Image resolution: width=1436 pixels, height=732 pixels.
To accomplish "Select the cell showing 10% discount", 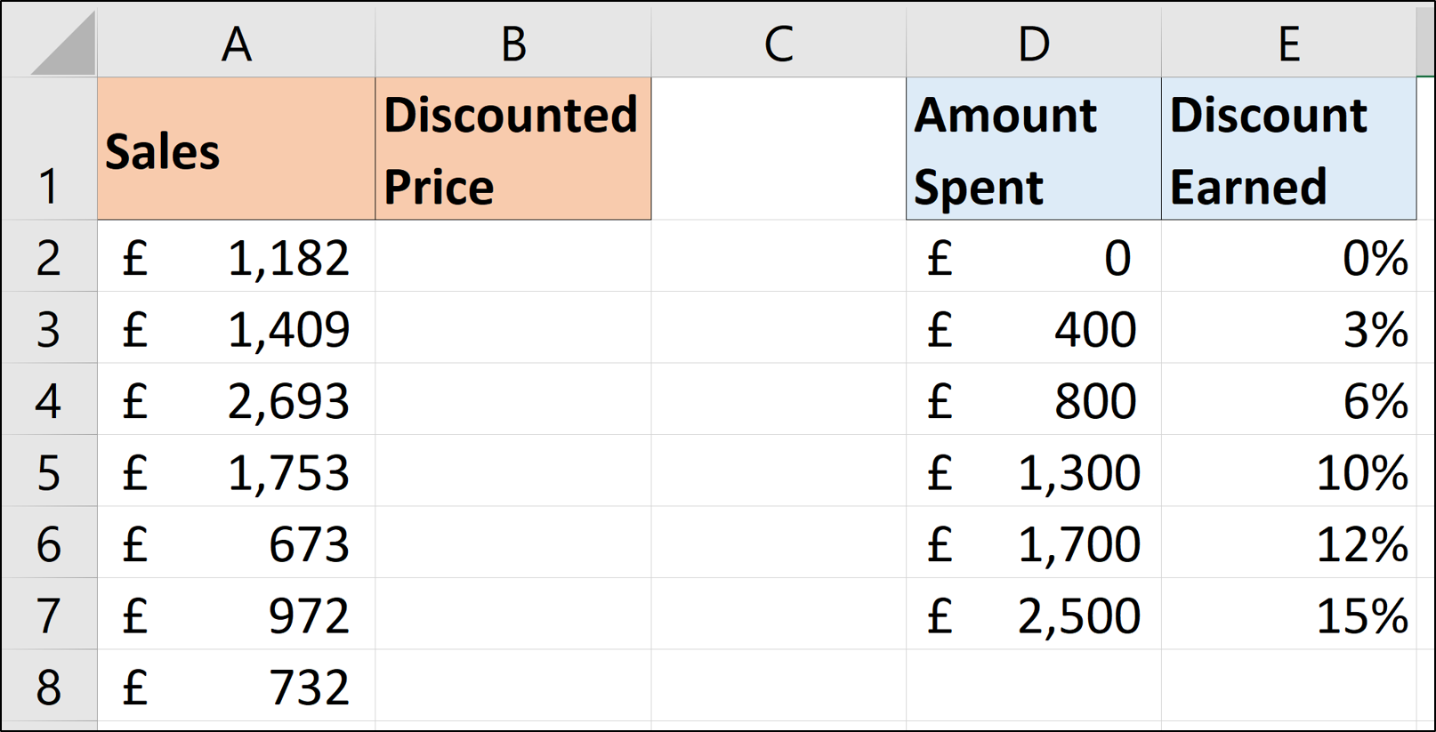I will click(1288, 471).
